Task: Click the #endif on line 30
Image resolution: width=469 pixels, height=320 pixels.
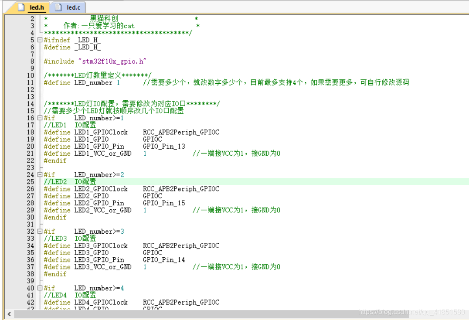Action: coord(55,218)
